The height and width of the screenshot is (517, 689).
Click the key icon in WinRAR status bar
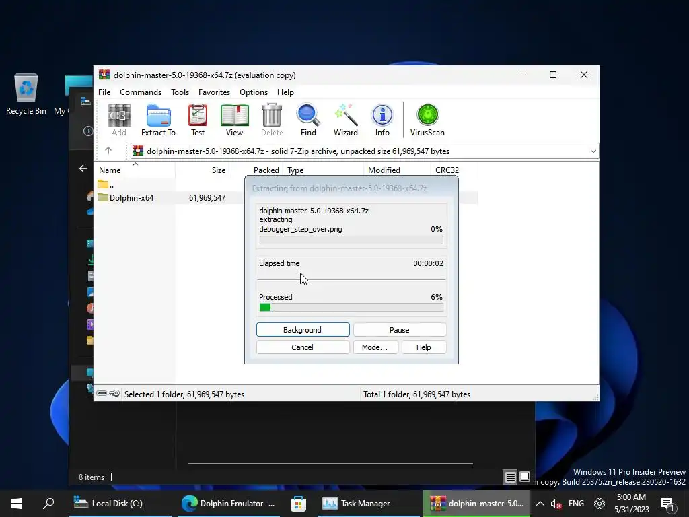114,393
